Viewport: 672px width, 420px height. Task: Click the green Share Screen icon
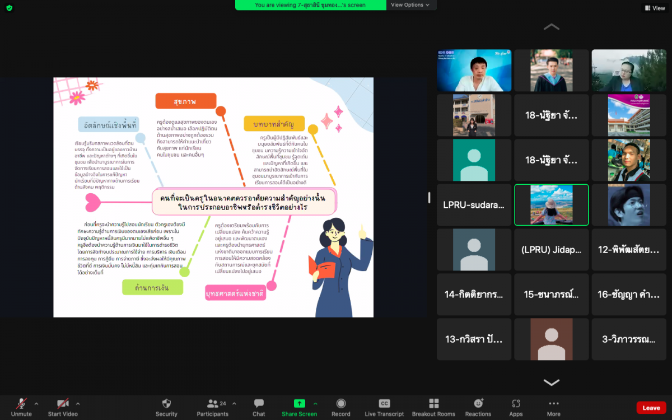[300, 403]
